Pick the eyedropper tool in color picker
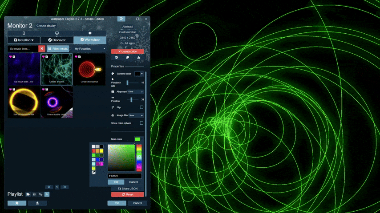380x213 pixels. (93, 172)
